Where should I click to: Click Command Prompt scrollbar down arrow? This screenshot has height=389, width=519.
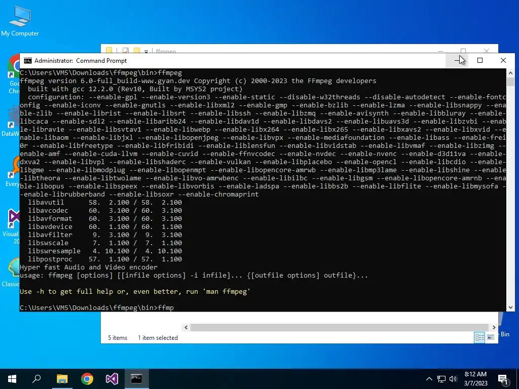pyautogui.click(x=510, y=307)
